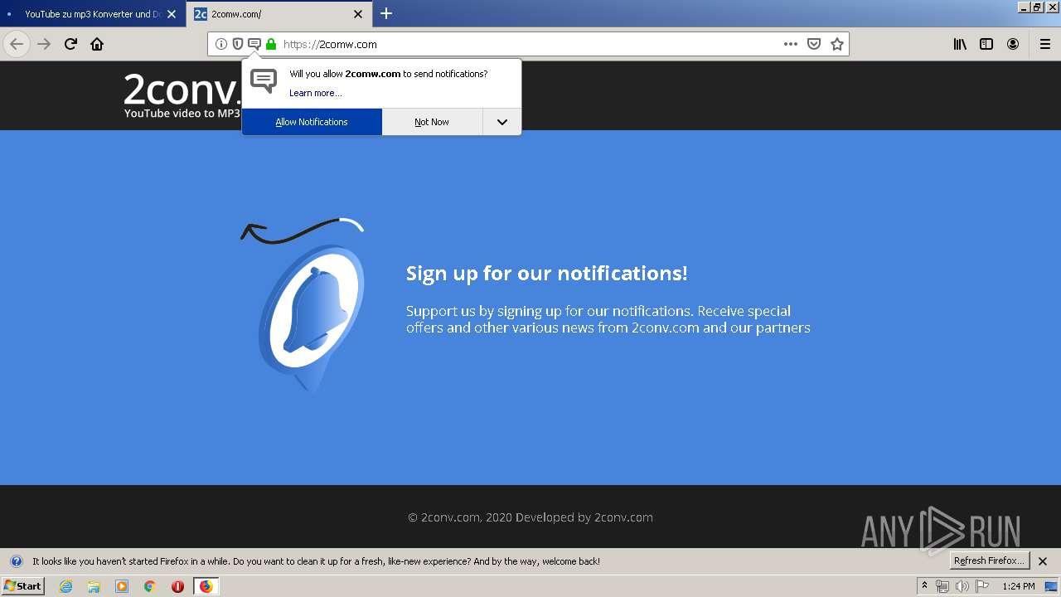
Task: Switch to YouTube zu mp3 Konverter tab
Action: 91,14
